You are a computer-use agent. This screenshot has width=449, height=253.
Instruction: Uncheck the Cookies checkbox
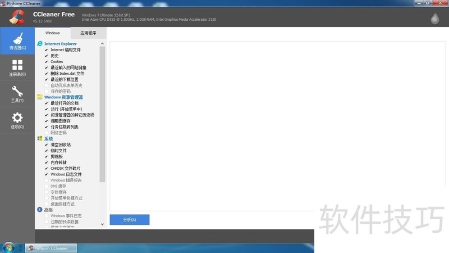(x=47, y=62)
